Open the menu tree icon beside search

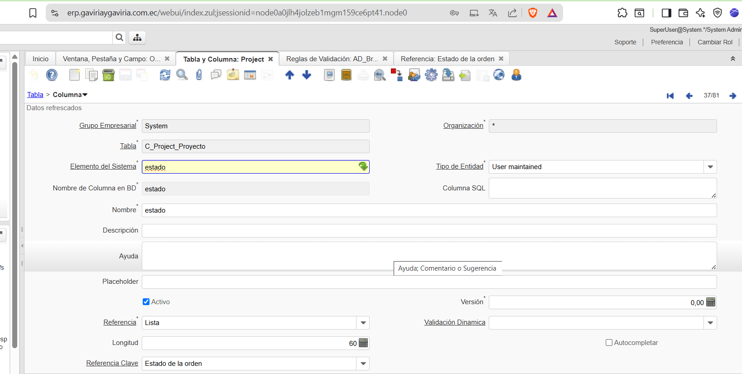[x=137, y=38]
